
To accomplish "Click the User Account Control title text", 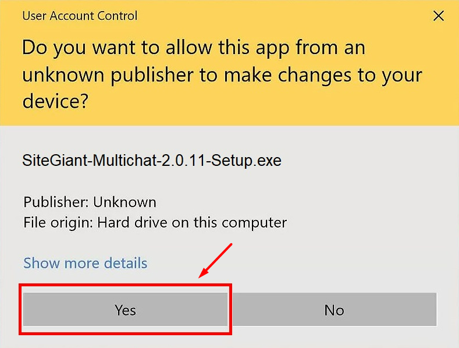I will click(80, 15).
